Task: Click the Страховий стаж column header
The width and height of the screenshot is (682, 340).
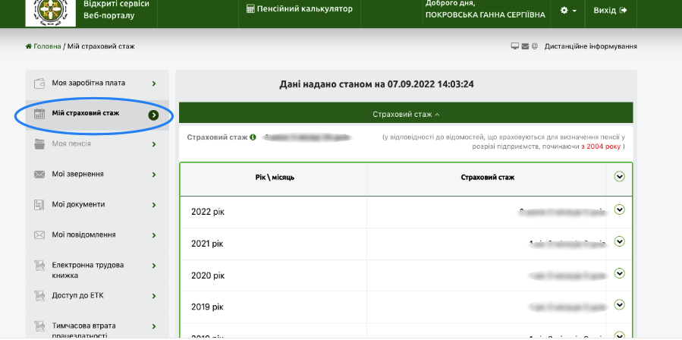Action: point(487,178)
